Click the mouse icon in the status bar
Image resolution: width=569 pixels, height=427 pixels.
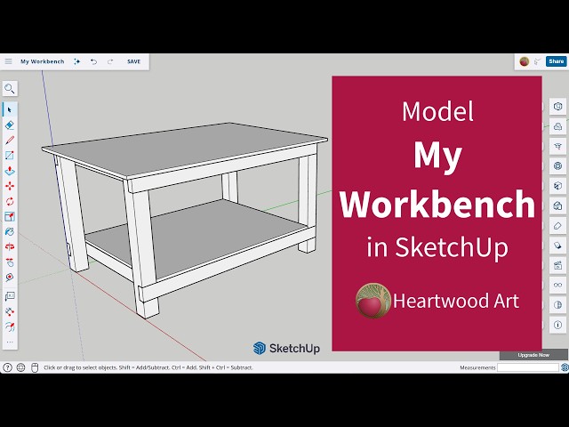click(35, 367)
